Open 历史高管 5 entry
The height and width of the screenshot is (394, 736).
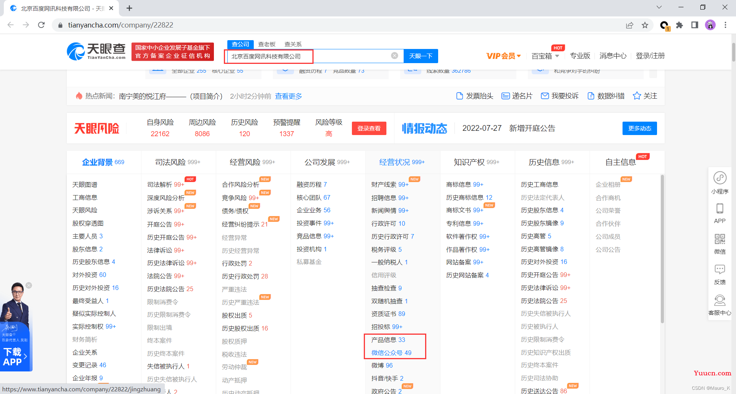click(536, 236)
